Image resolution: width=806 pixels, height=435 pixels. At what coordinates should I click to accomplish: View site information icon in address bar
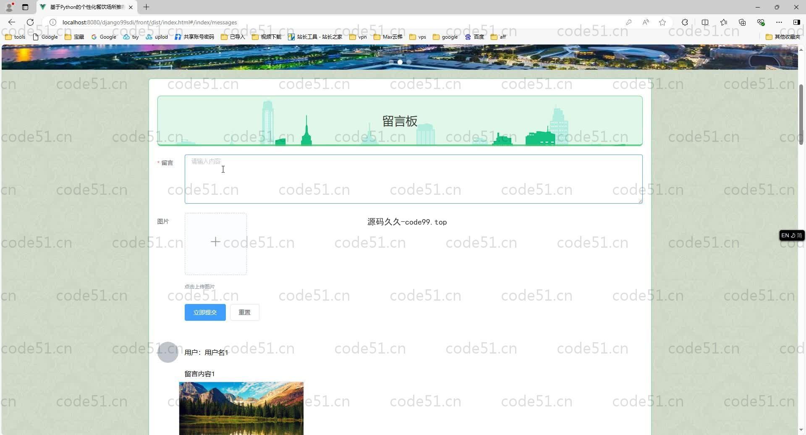[53, 22]
